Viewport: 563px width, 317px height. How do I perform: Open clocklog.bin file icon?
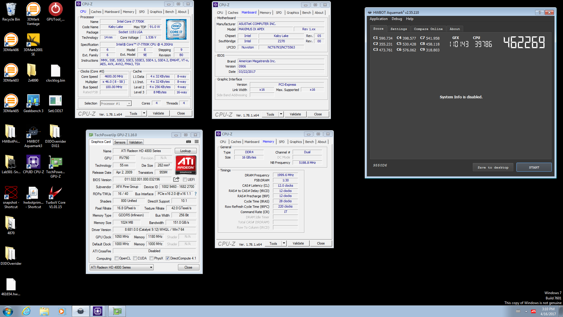click(x=55, y=73)
